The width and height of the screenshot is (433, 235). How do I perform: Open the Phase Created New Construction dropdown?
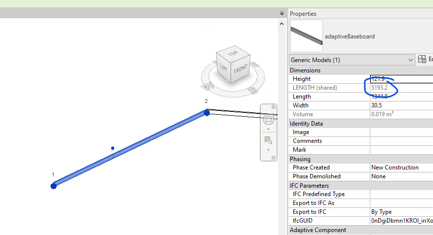click(x=401, y=167)
